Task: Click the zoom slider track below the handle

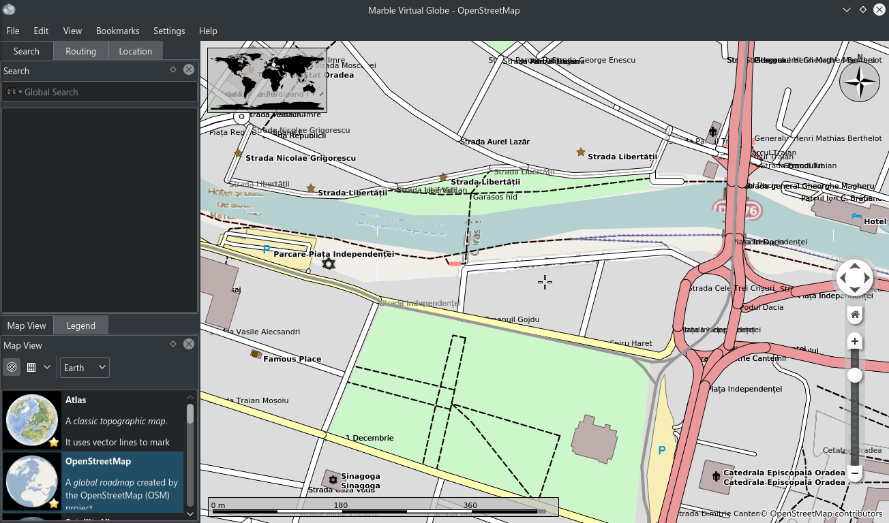Action: [x=855, y=424]
